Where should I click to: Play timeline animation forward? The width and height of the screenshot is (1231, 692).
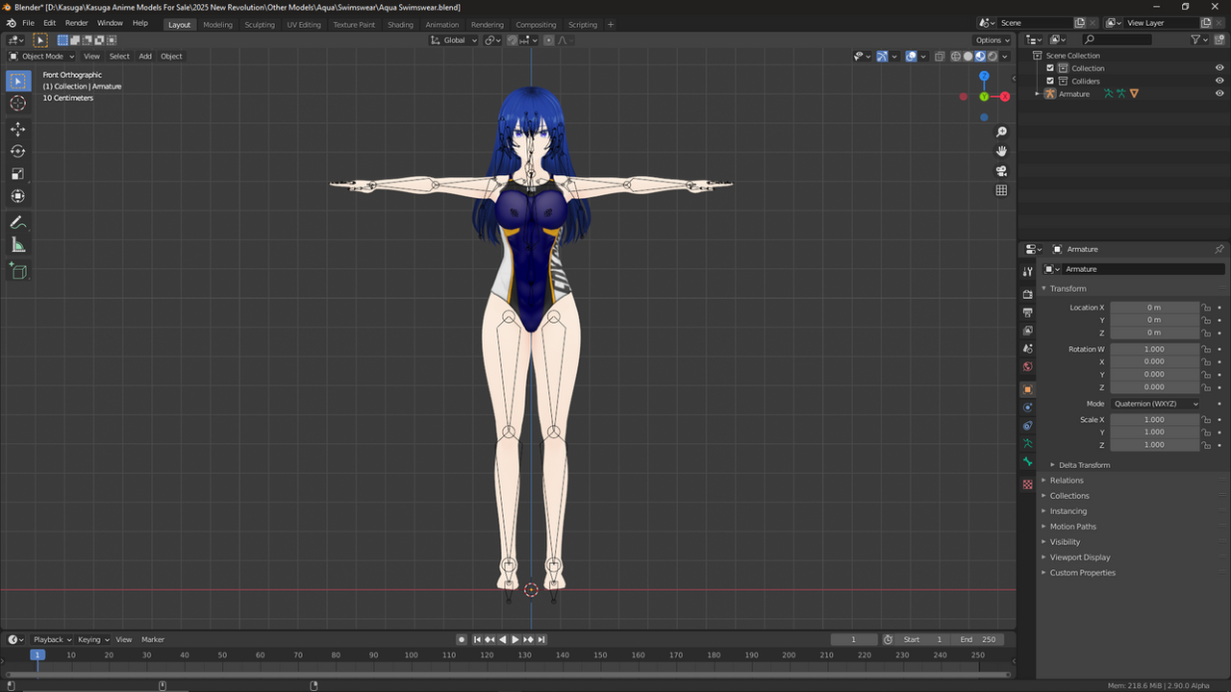click(515, 639)
